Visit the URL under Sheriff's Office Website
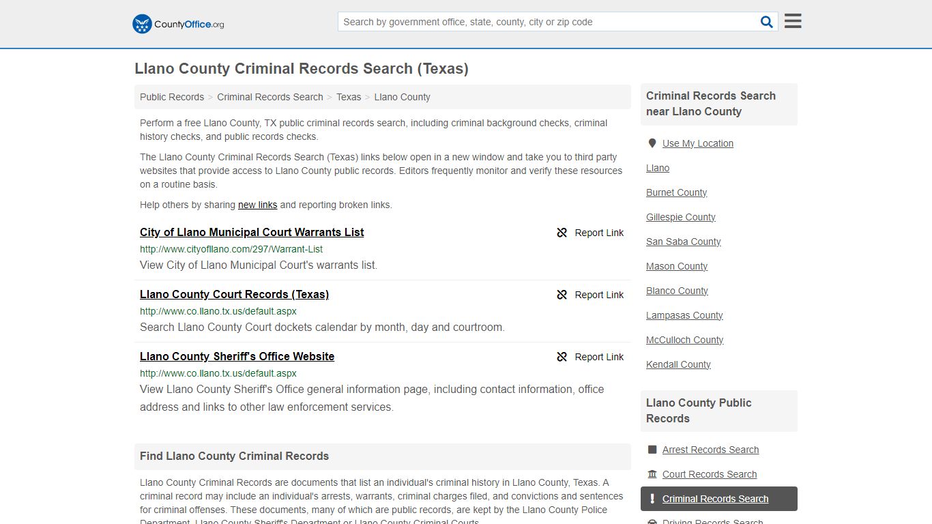 (x=218, y=373)
